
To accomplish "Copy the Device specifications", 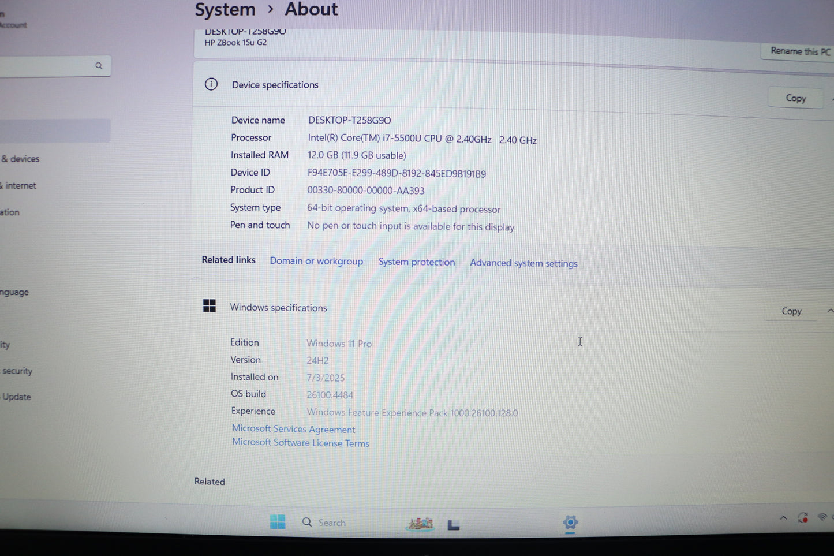I will click(x=795, y=98).
